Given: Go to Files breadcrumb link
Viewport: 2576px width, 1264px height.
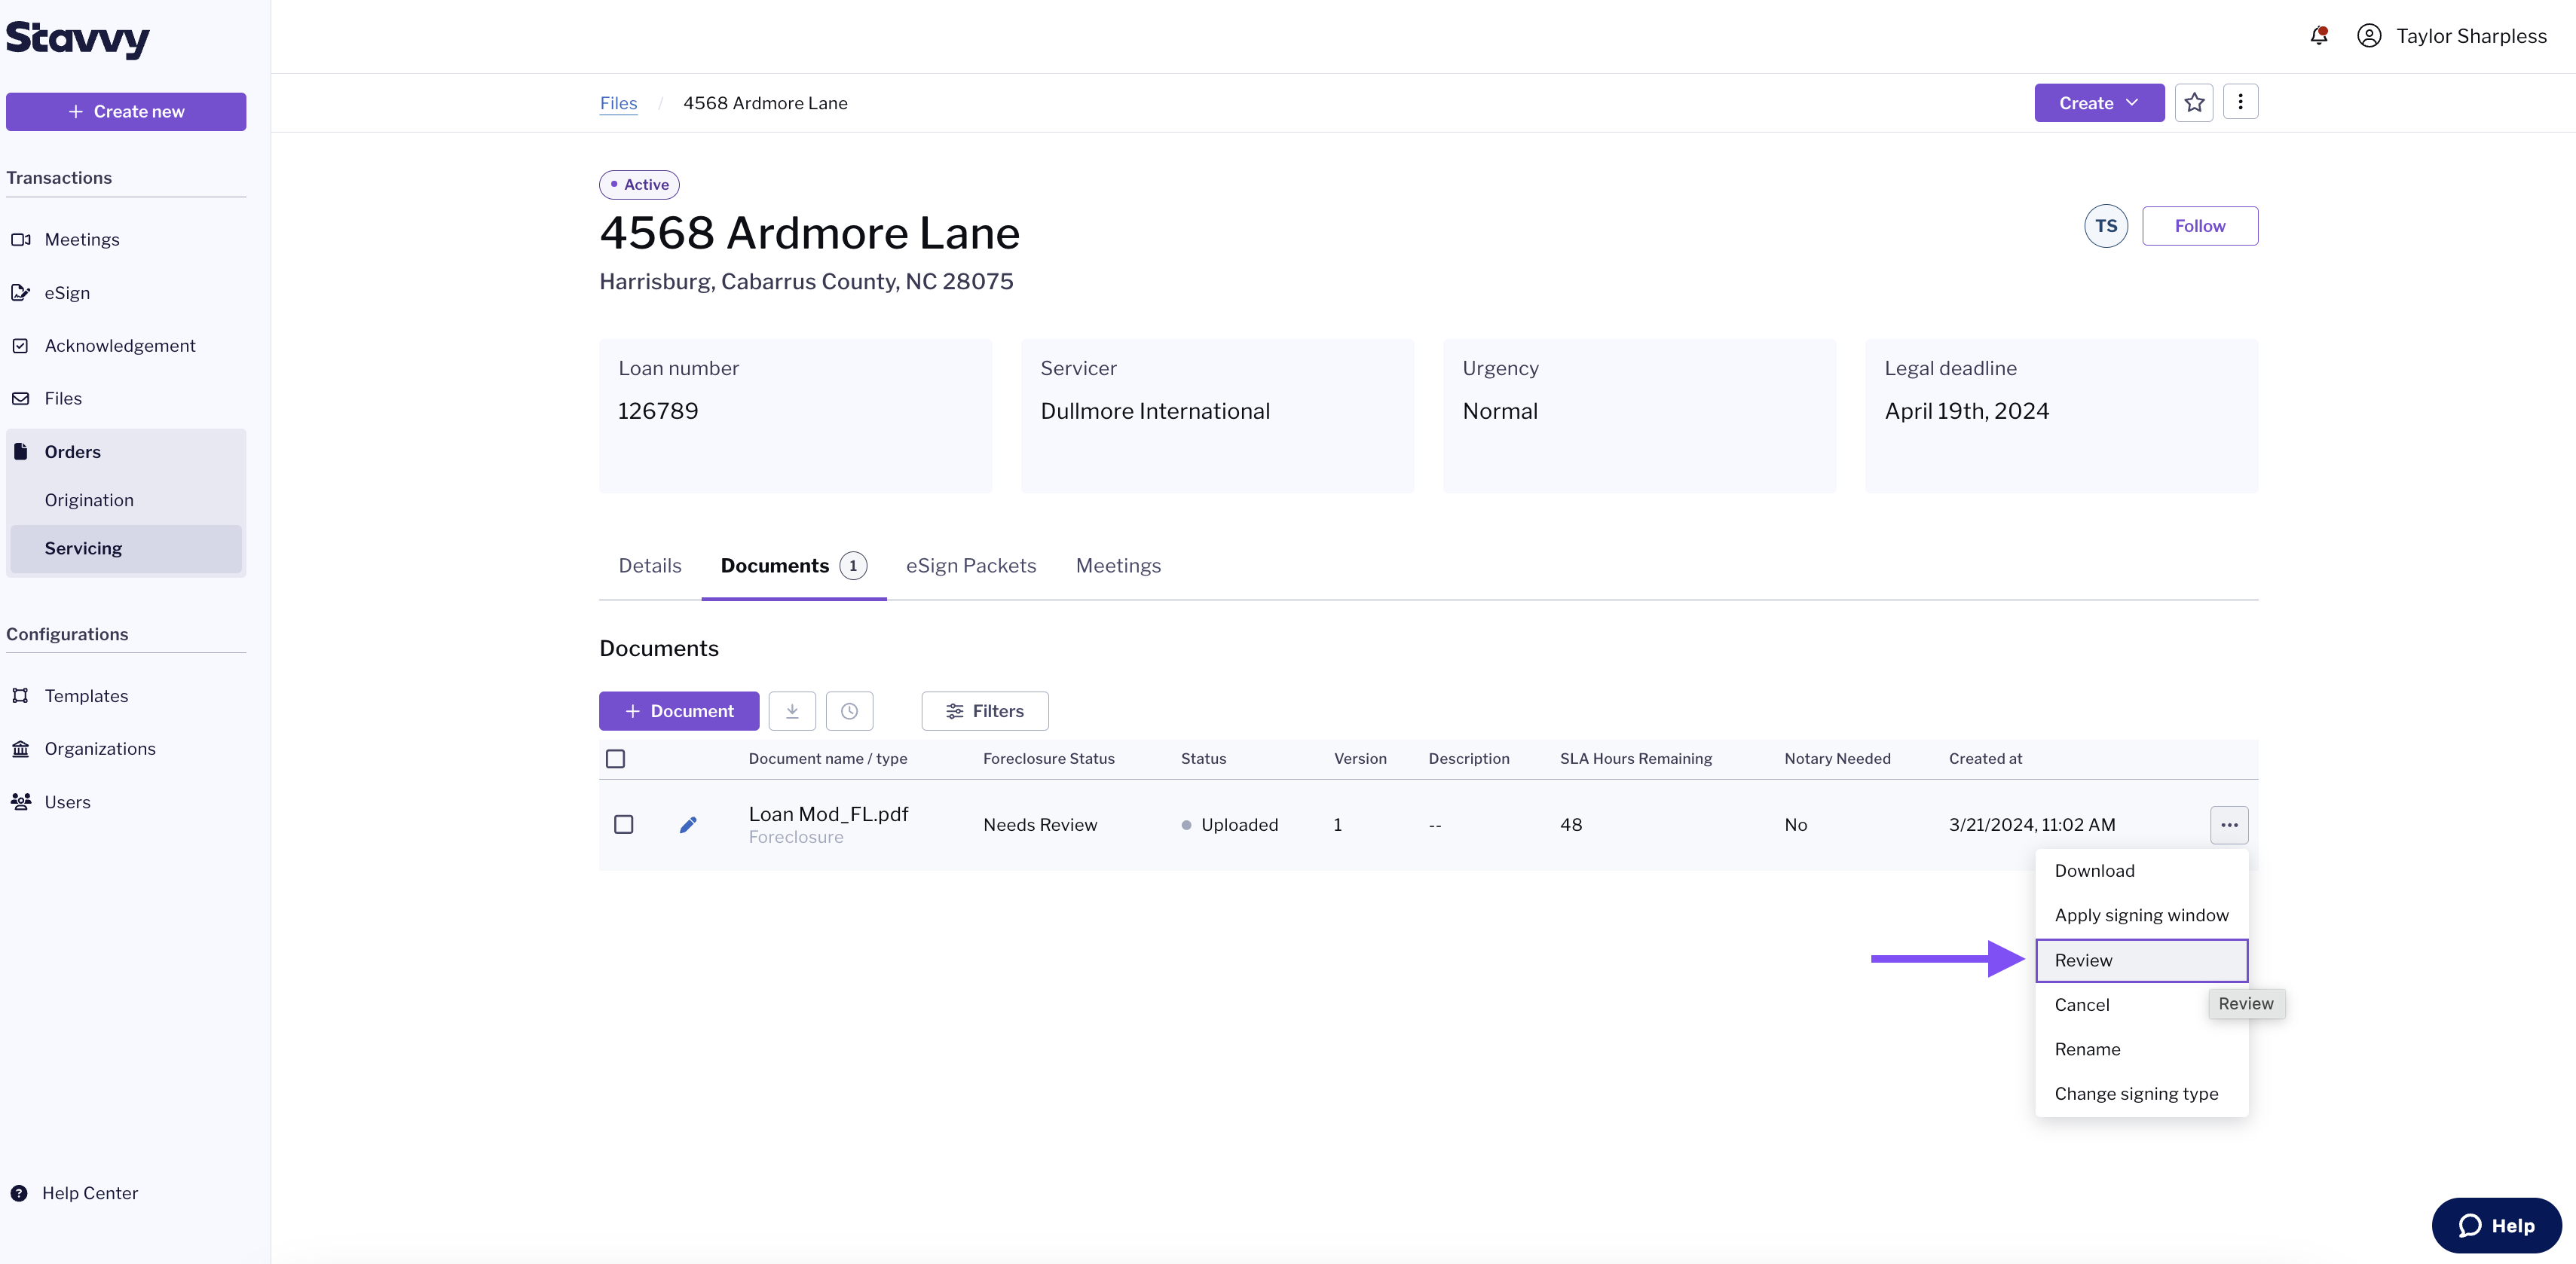Looking at the screenshot, I should click(618, 103).
